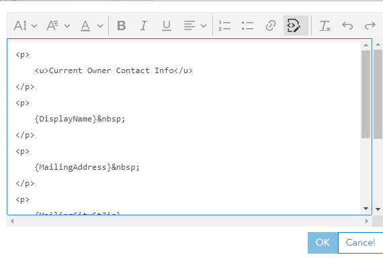Click the editor vertical scrollbar thumb

click(x=366, y=94)
